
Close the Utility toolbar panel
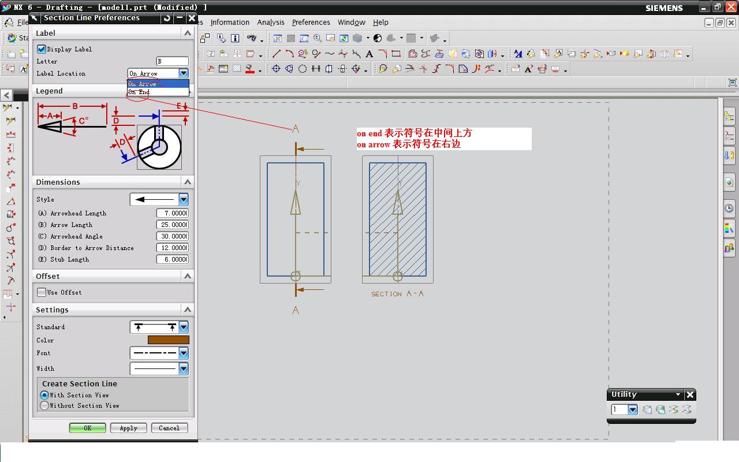[x=690, y=394]
